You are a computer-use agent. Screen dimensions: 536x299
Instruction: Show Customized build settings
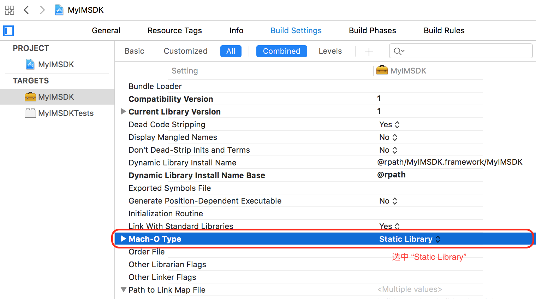(x=185, y=51)
